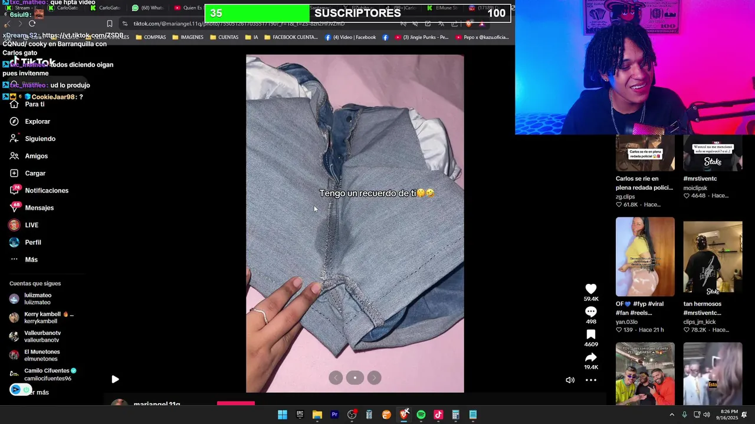The height and width of the screenshot is (424, 755).
Task: Open the 'Carlos se rie en plena redada' video
Action: tap(645, 153)
